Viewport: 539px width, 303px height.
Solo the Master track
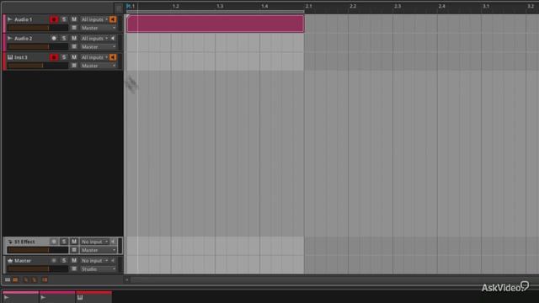point(64,261)
